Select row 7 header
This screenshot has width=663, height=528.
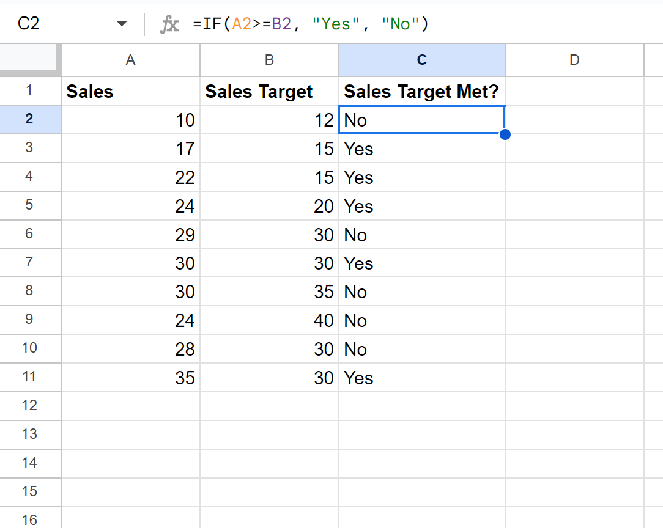click(x=31, y=263)
